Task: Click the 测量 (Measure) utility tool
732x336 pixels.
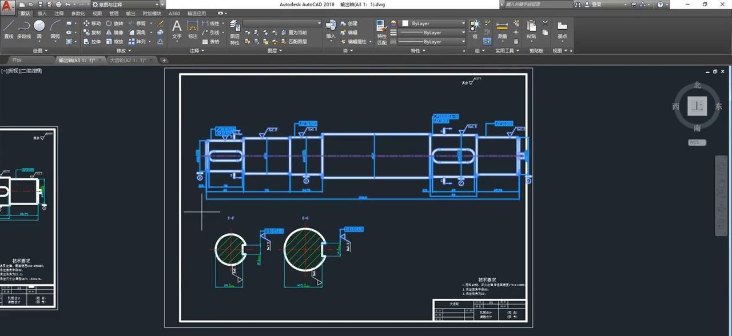Action: click(x=502, y=29)
